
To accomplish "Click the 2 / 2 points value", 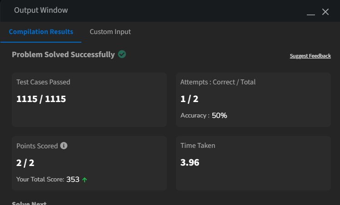I will [x=25, y=163].
